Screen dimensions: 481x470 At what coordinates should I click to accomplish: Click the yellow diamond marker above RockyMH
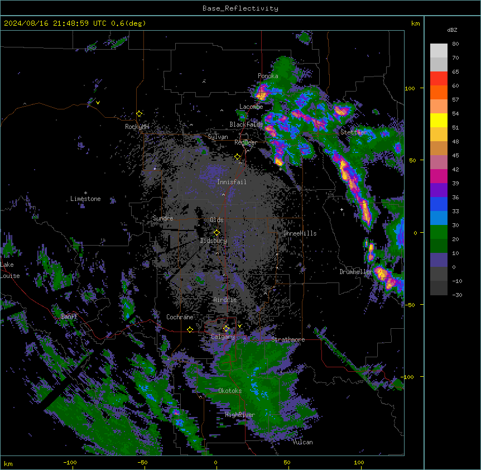tap(140, 114)
